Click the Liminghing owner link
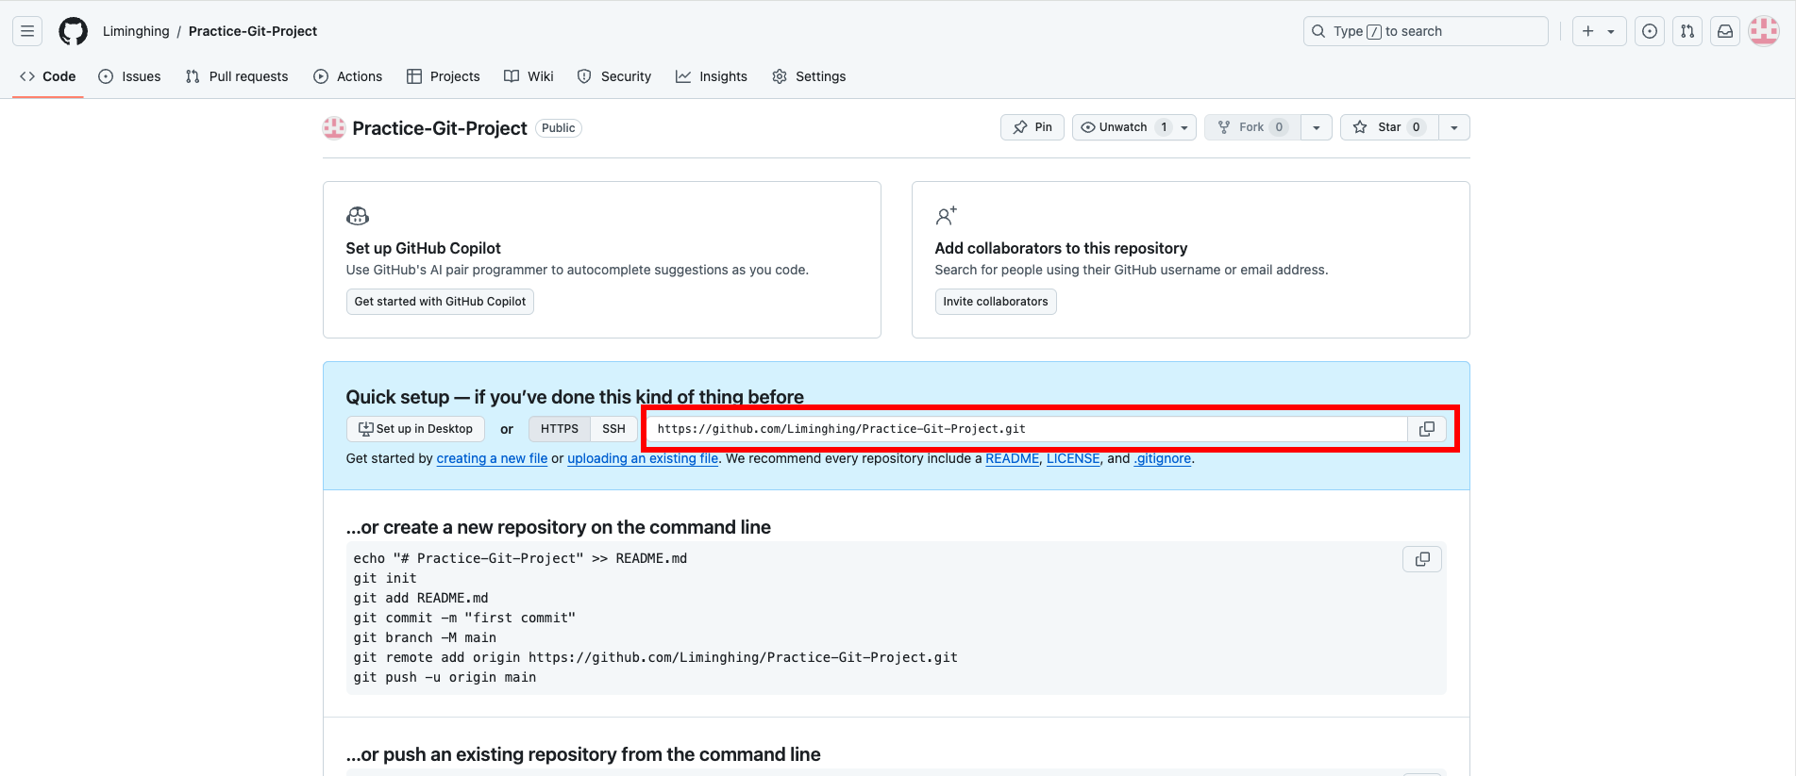Image resolution: width=1796 pixels, height=776 pixels. pyautogui.click(x=136, y=31)
